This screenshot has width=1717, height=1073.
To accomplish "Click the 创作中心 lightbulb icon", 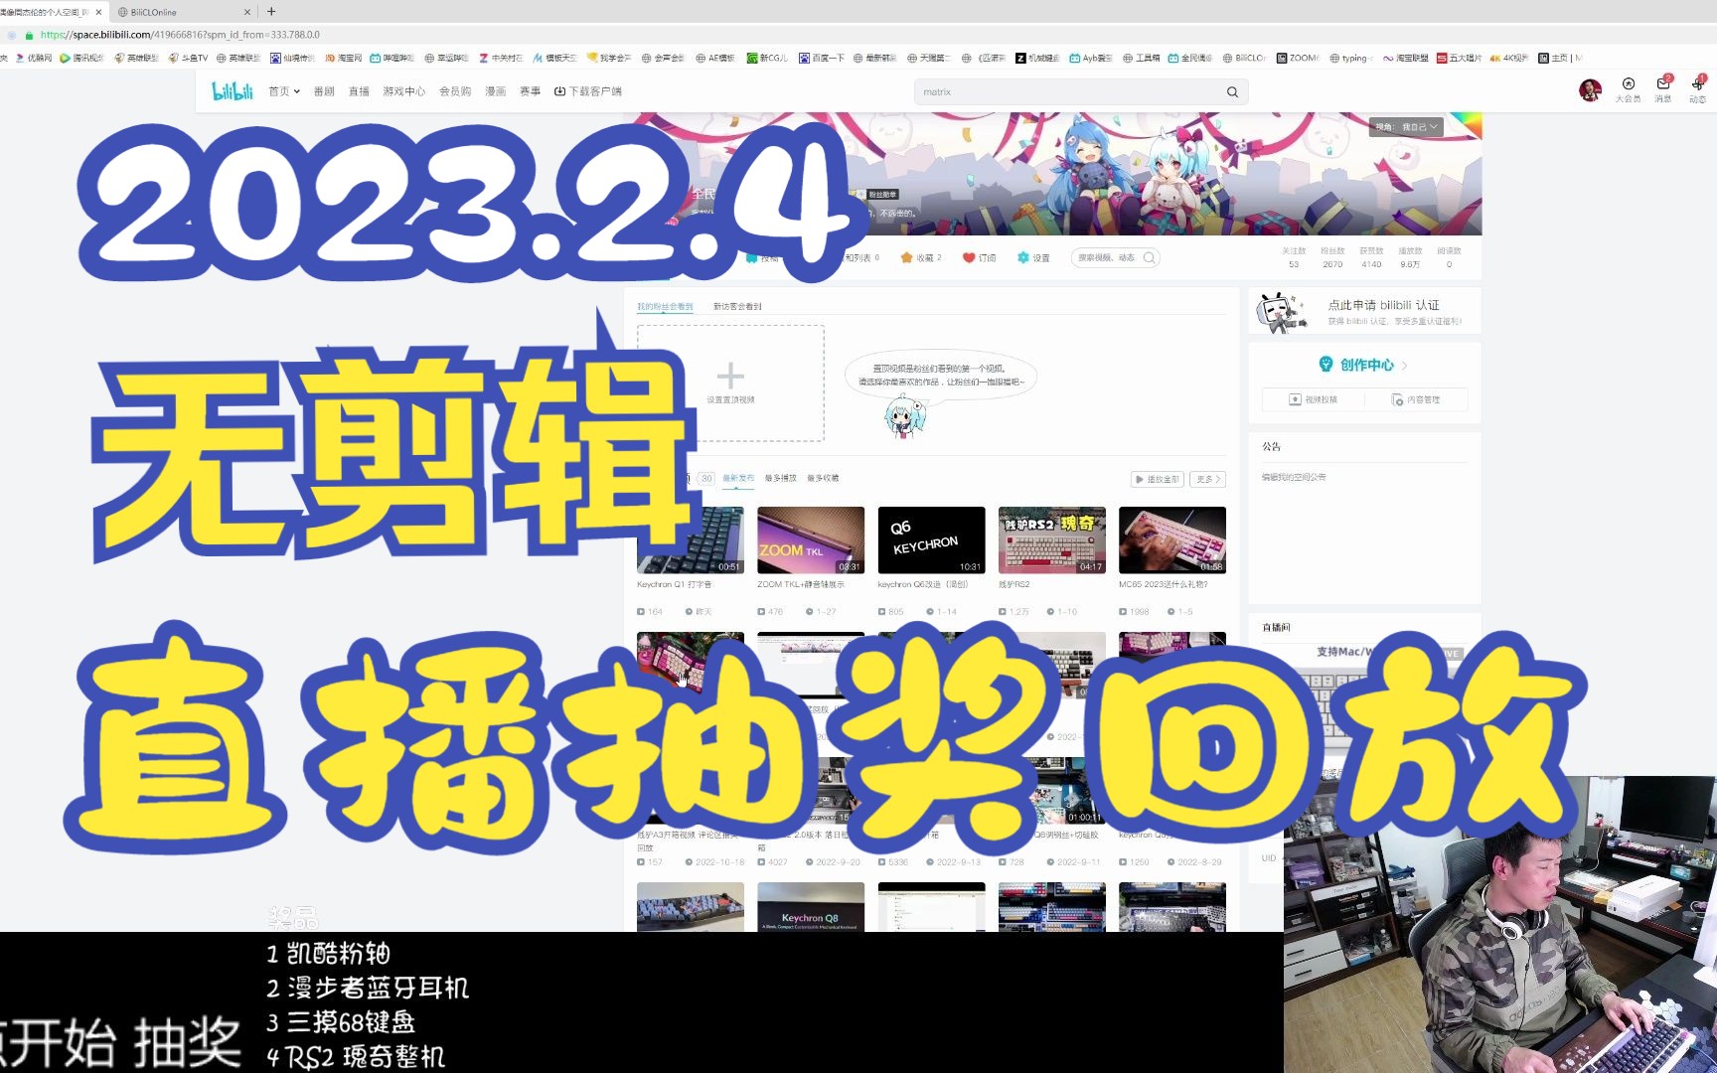I will click(1326, 365).
